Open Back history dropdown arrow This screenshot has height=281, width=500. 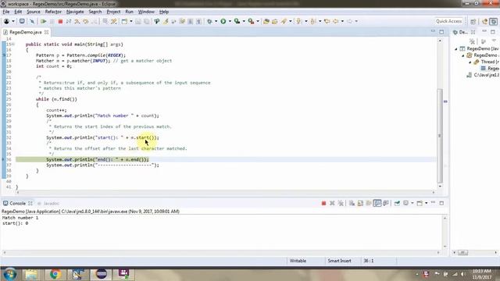(342, 21)
